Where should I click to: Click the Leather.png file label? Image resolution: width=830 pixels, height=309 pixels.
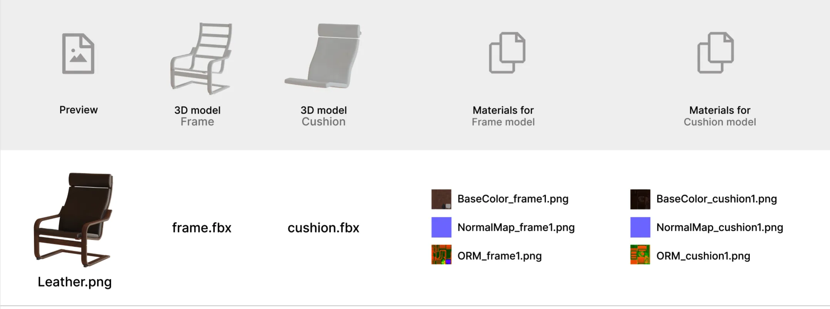coord(75,282)
